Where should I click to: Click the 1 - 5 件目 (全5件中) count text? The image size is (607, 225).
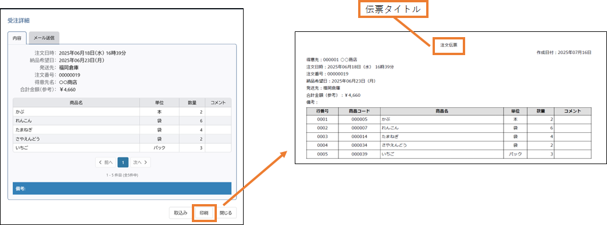coord(122,175)
